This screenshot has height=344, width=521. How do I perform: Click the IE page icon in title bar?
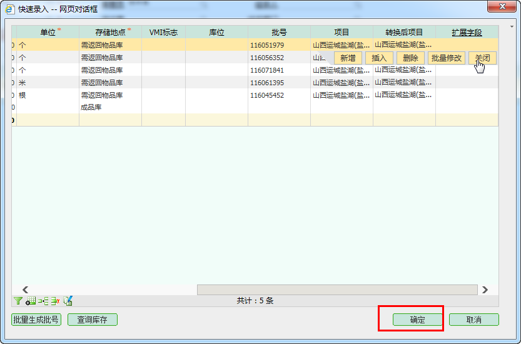[x=10, y=9]
